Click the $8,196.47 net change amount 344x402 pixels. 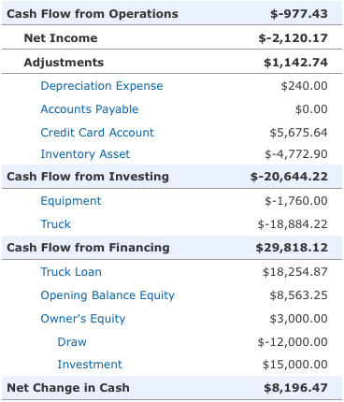pyautogui.click(x=295, y=388)
